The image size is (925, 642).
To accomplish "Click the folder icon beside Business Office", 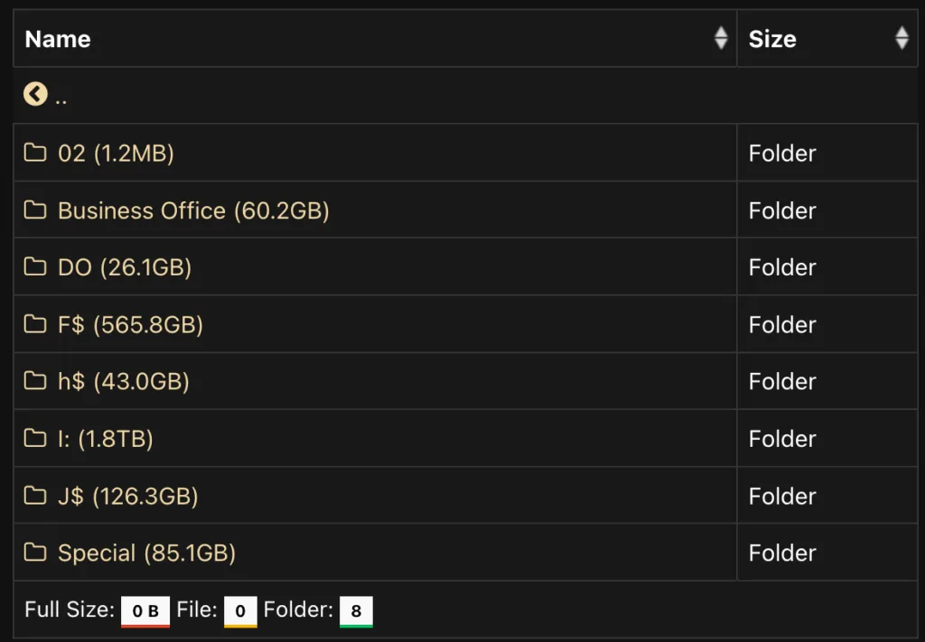I will pyautogui.click(x=35, y=209).
